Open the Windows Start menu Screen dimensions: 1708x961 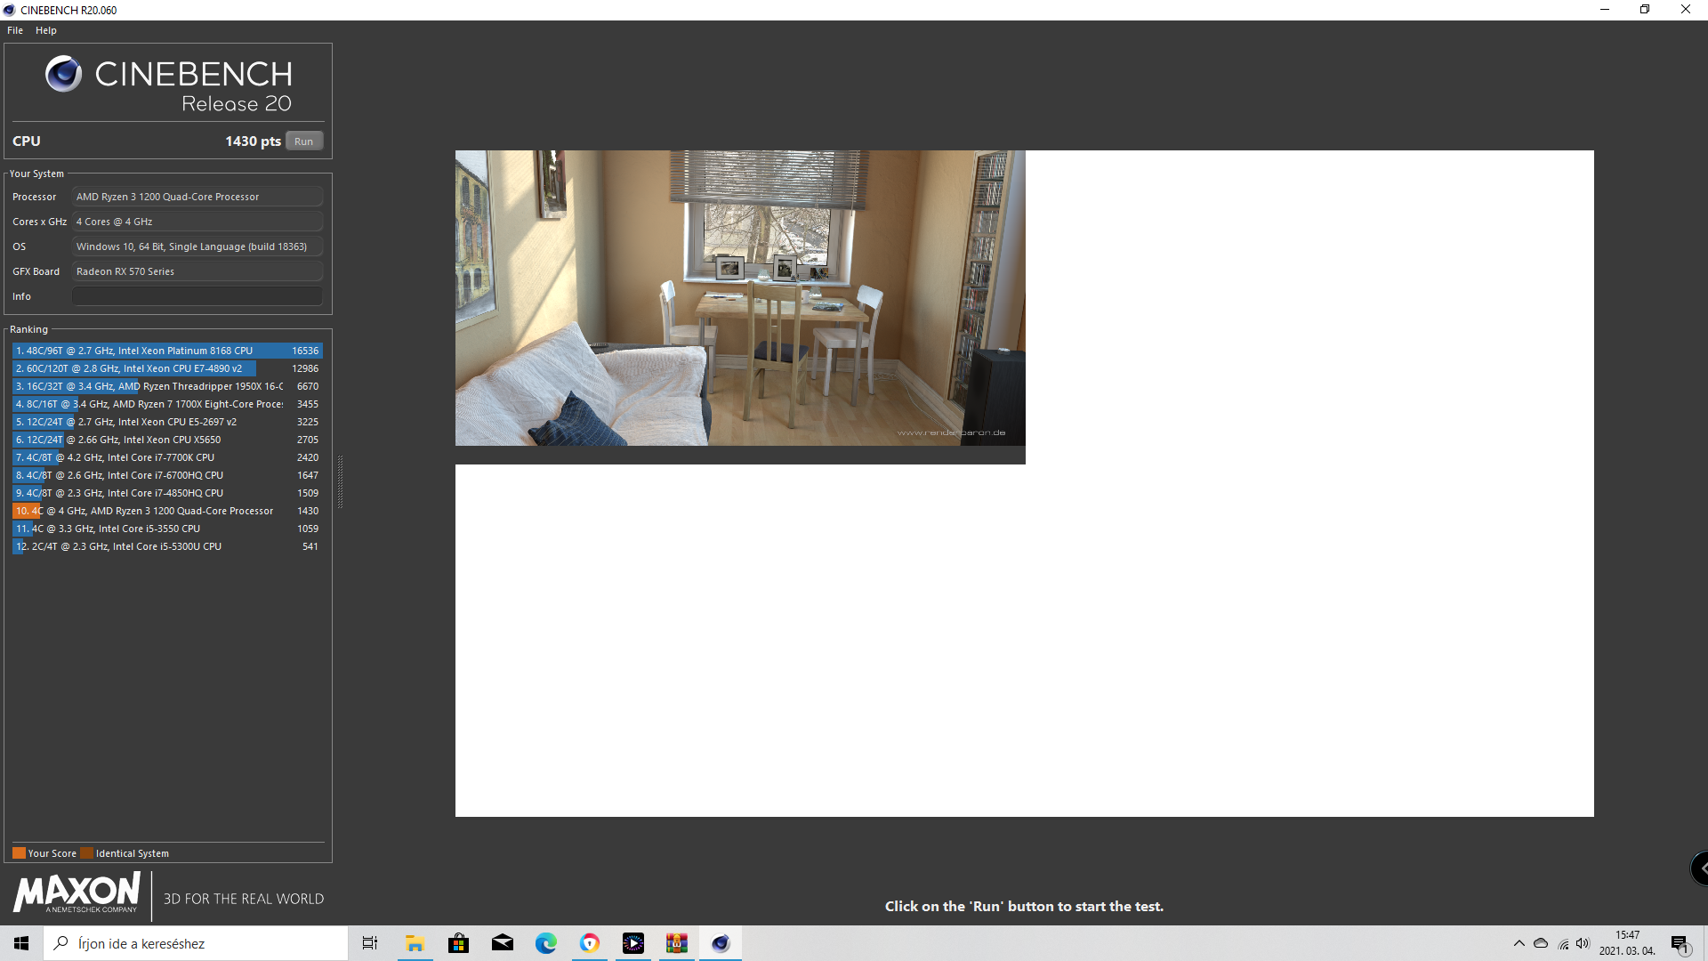21,943
